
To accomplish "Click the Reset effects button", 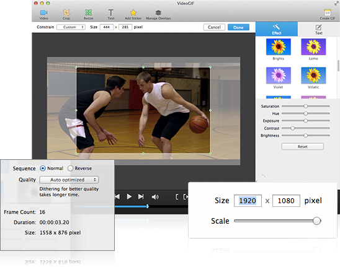I will pos(303,147).
